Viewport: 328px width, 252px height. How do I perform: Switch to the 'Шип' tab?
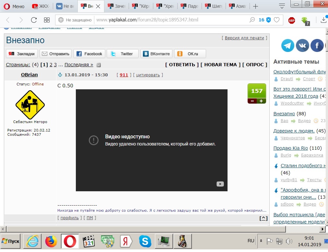(x=214, y=6)
